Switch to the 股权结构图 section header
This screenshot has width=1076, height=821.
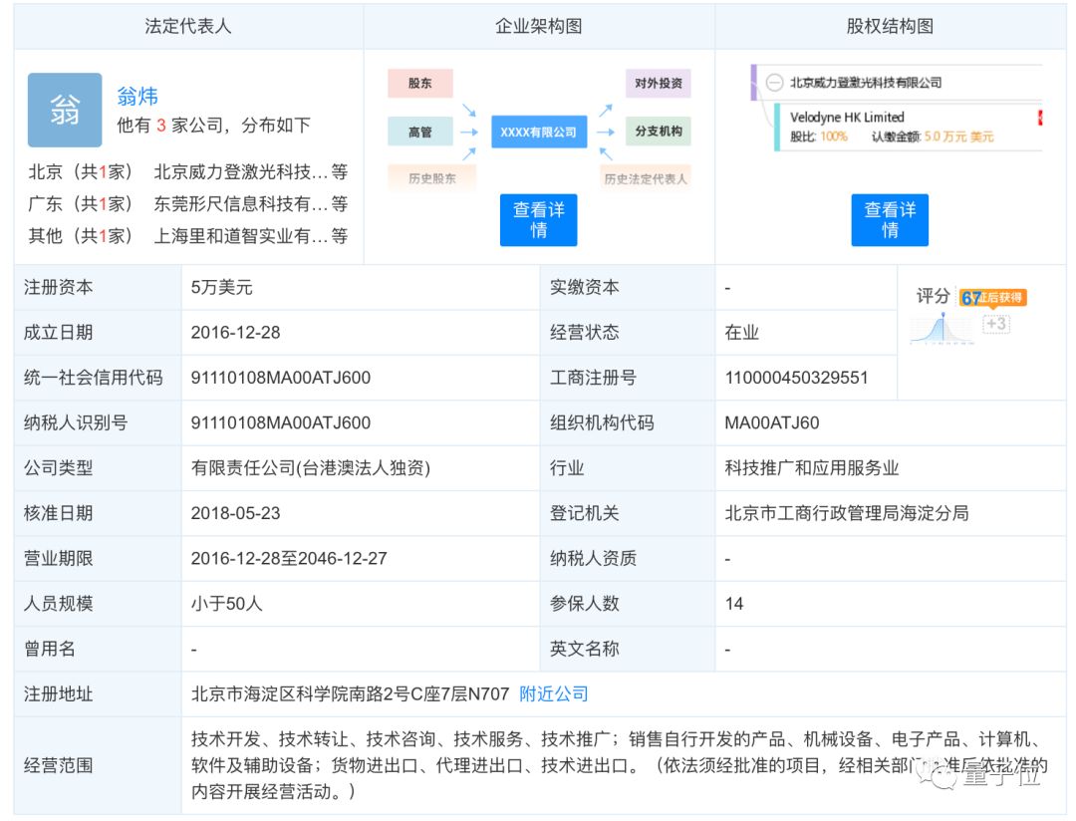click(x=890, y=27)
